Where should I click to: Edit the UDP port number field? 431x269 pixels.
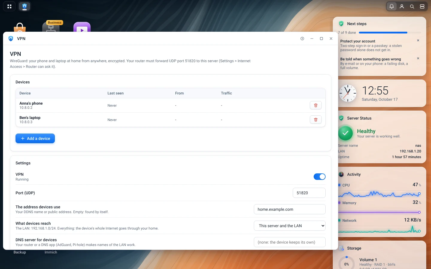(x=309, y=193)
